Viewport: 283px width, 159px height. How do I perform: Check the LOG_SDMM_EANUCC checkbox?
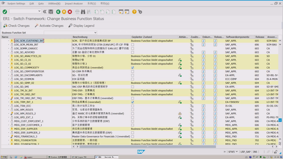pos(133,49)
